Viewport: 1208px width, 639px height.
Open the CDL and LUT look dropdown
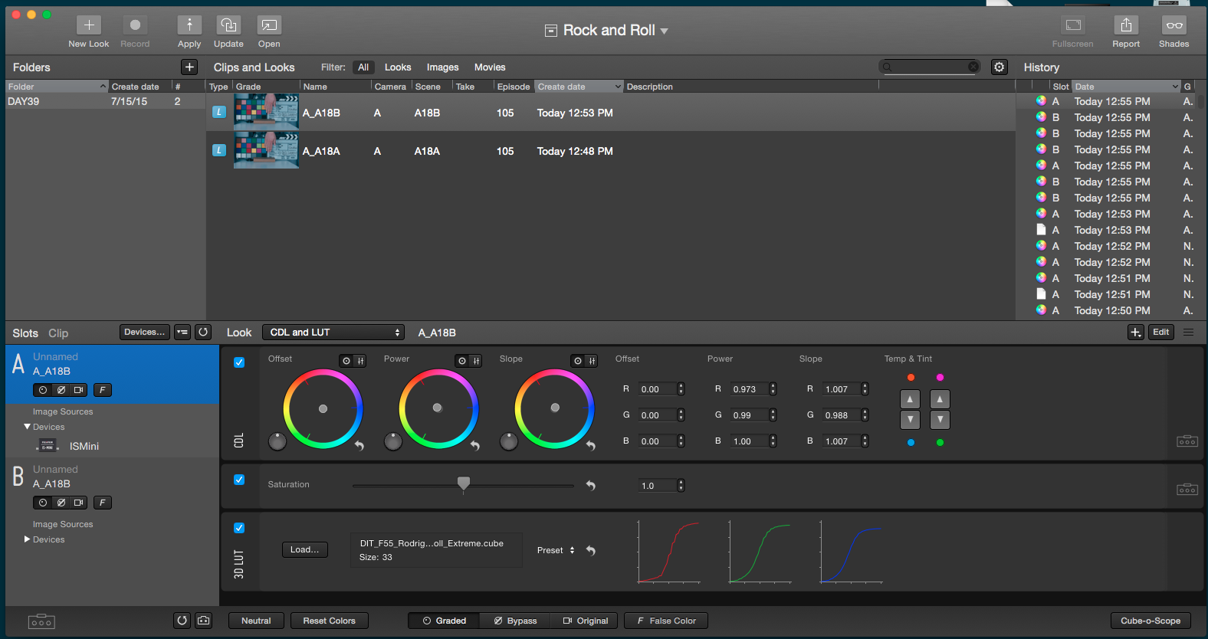pos(333,333)
